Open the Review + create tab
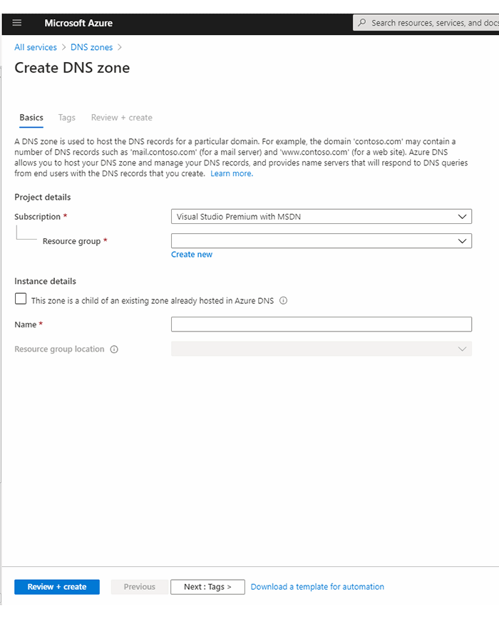499x619 pixels. pyautogui.click(x=121, y=118)
